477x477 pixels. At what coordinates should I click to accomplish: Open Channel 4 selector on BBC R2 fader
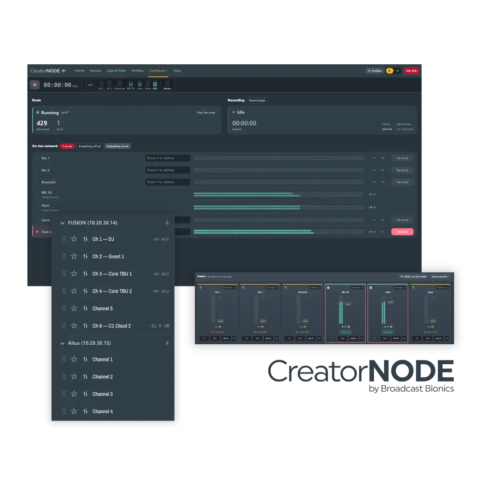click(x=358, y=287)
